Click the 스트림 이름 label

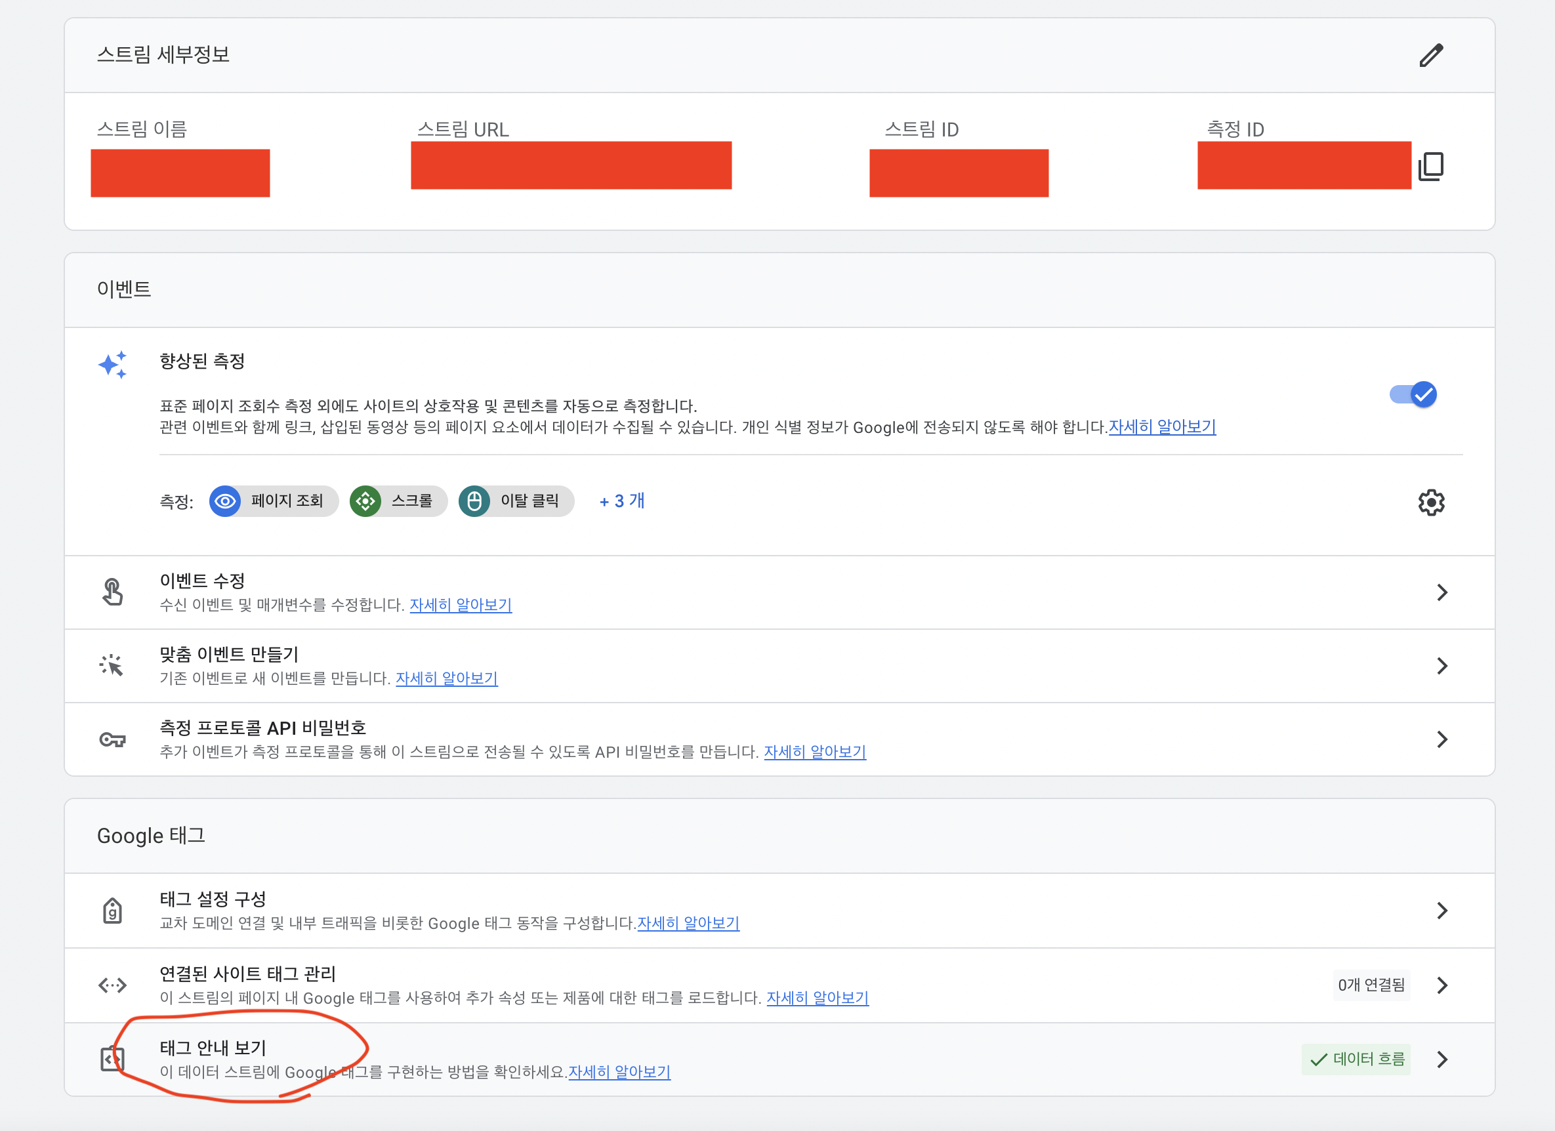[x=142, y=129]
